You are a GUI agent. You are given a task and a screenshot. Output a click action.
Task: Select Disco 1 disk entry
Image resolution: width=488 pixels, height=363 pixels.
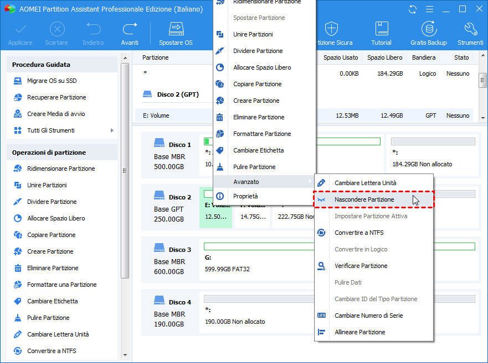point(170,155)
